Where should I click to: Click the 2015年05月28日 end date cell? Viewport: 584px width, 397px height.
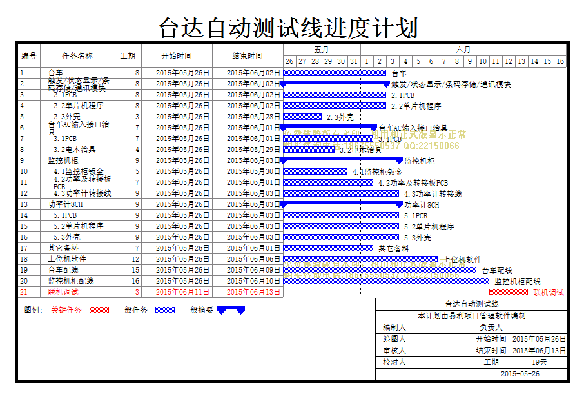point(248,117)
